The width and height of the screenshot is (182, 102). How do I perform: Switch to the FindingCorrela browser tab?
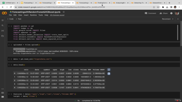point(102,3)
